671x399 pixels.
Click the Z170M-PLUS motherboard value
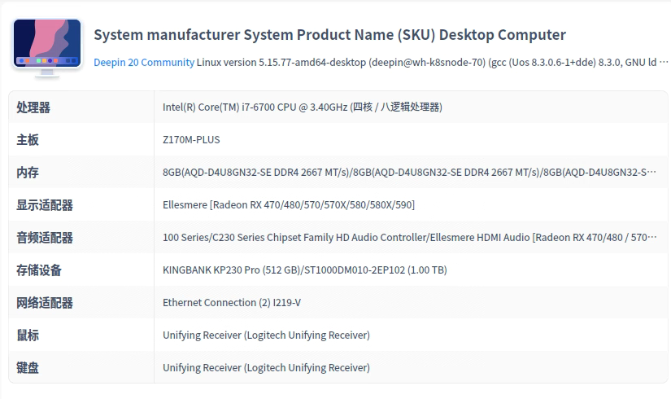[x=191, y=140]
